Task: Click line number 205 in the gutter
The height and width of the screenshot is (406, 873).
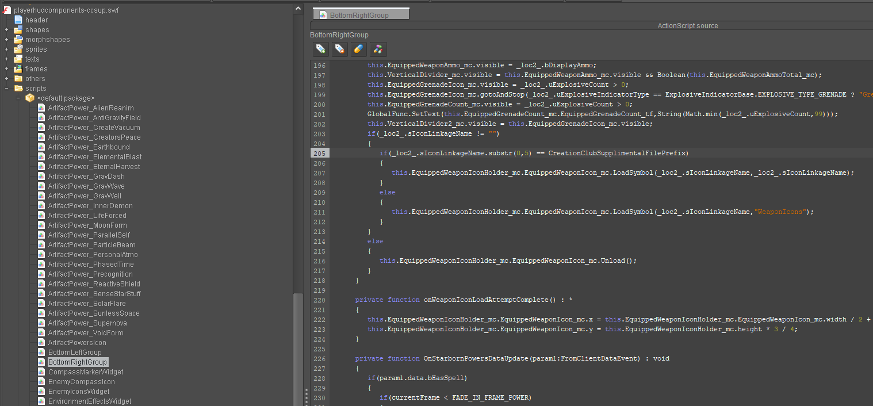Action: click(319, 153)
